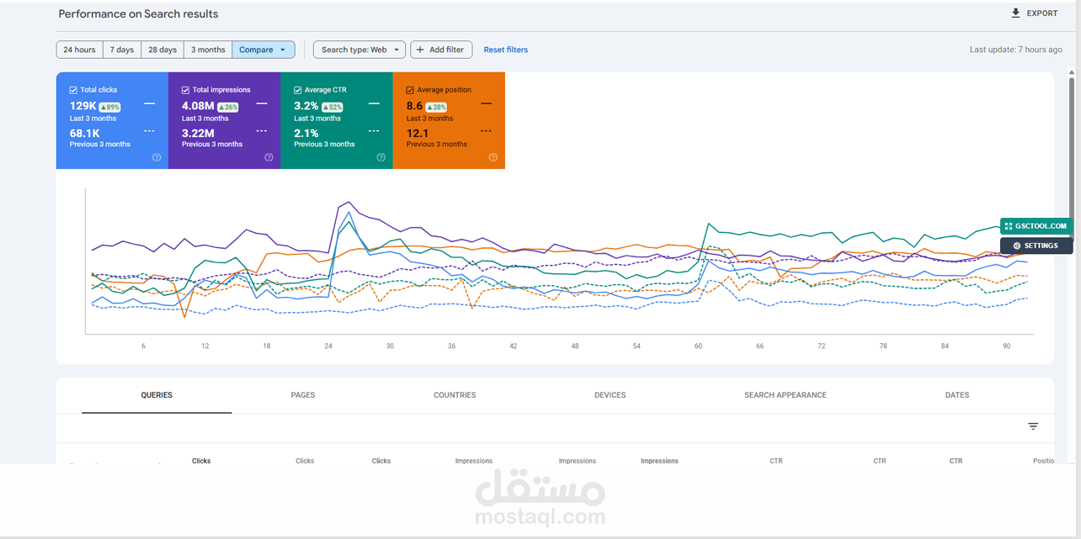The height and width of the screenshot is (539, 1081).
Task: Switch to the DEVICES tab
Action: pyautogui.click(x=610, y=395)
